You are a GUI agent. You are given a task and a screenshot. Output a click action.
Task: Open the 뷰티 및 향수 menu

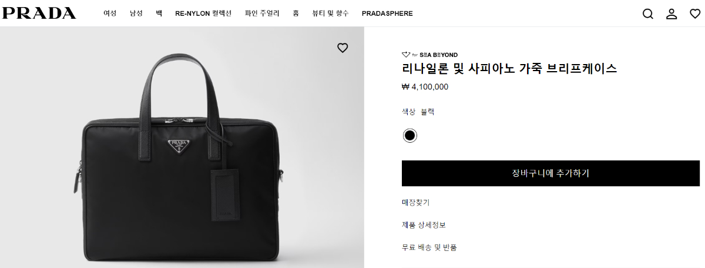pos(330,14)
